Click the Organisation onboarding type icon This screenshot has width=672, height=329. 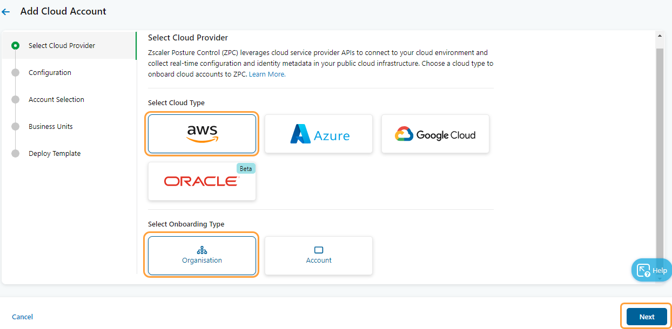pyautogui.click(x=201, y=250)
